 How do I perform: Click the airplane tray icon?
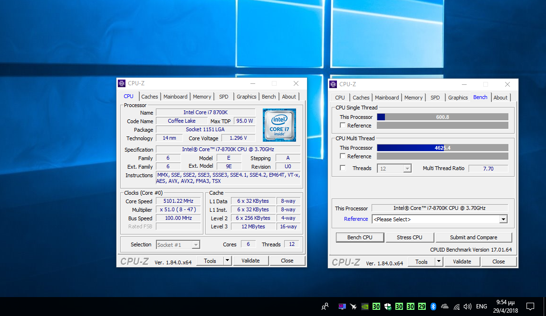[354, 306]
